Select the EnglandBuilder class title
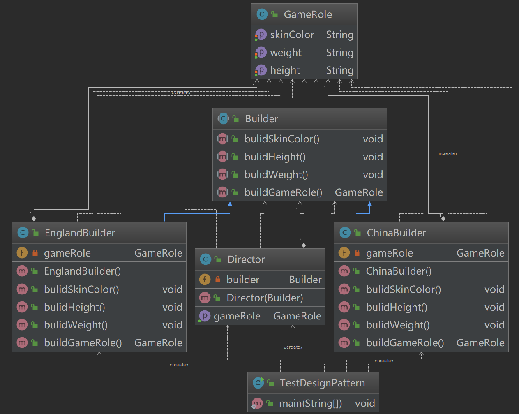The width and height of the screenshot is (519, 414). (80, 233)
